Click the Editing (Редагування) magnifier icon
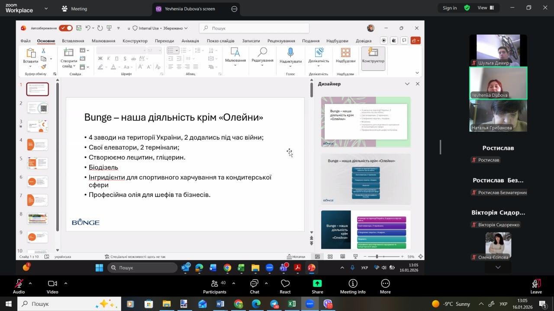Screen dimensions: 554x311 (262, 52)
